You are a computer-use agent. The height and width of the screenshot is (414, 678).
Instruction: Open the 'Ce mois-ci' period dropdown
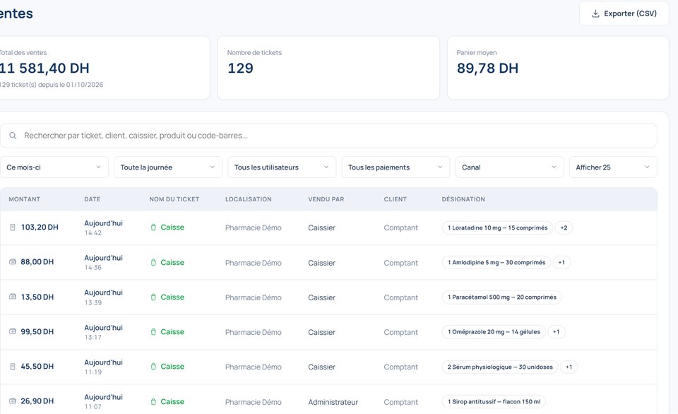54,167
